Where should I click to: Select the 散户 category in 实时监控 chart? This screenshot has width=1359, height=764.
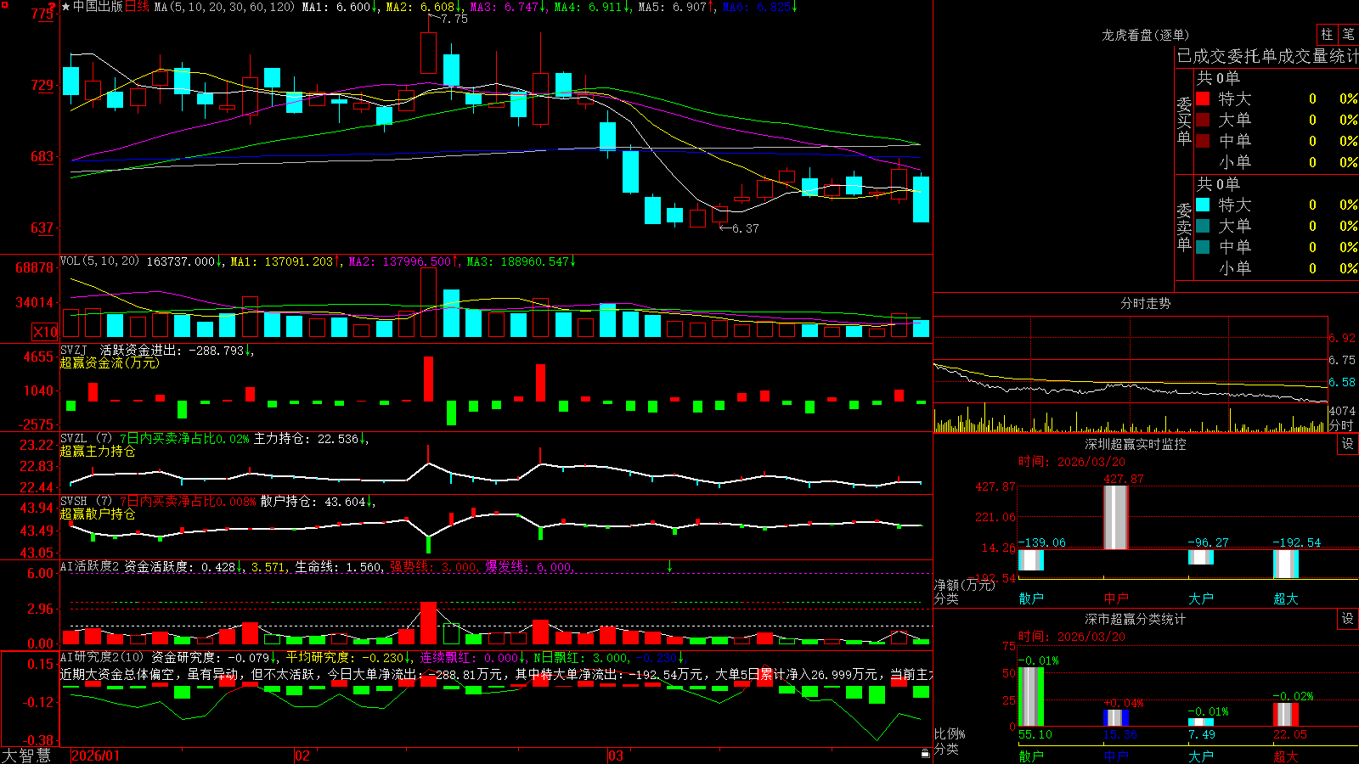pos(1031,598)
